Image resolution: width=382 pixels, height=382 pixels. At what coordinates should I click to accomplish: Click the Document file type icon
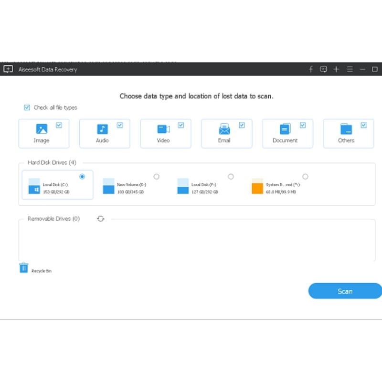point(285,129)
